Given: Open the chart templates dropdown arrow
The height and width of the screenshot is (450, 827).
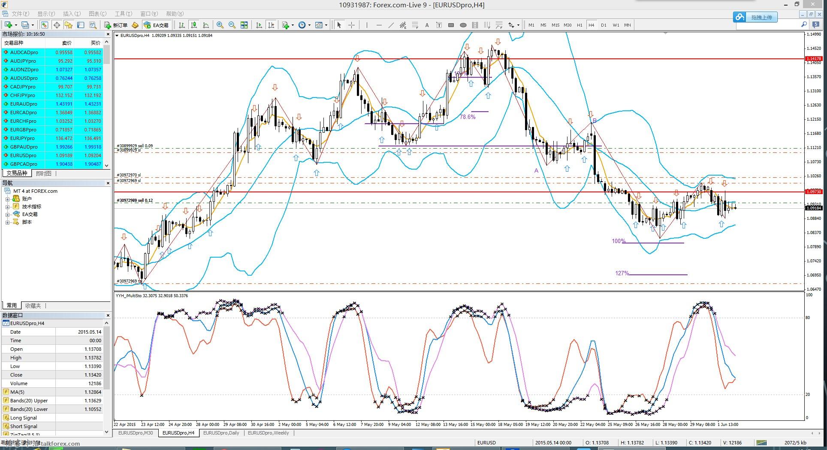Looking at the screenshot, I should click(x=326, y=25).
